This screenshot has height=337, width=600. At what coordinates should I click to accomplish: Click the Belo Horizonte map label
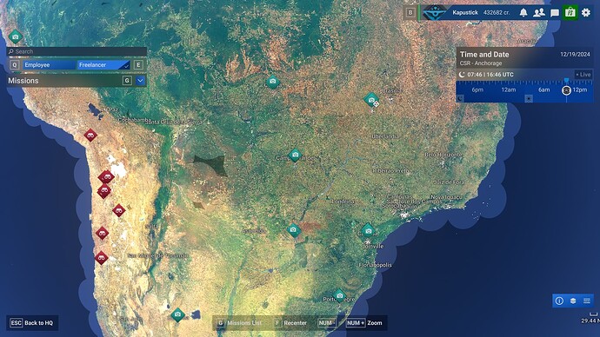[443, 155]
